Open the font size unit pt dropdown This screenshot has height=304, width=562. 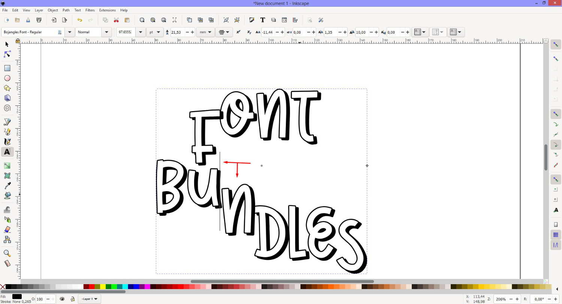tap(155, 32)
